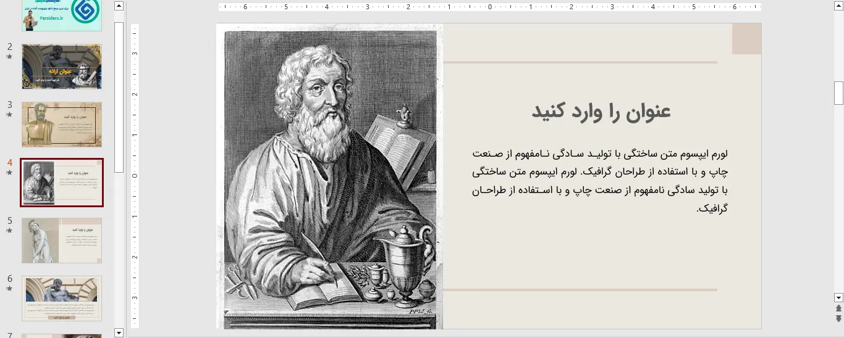The height and width of the screenshot is (338, 844).
Task: Click the vertical ruler left of the slide
Action: [135, 176]
